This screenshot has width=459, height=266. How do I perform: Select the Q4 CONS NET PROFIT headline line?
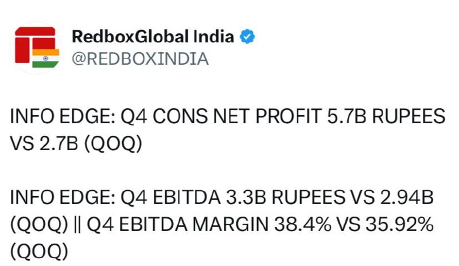(228, 116)
